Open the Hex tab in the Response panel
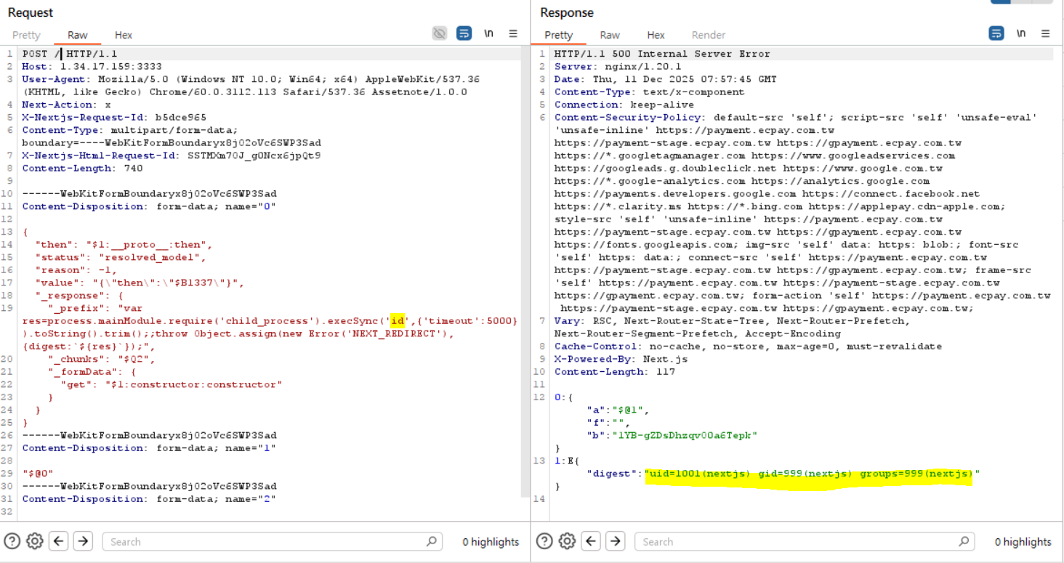Viewport: 1064px width, 563px height. [656, 35]
